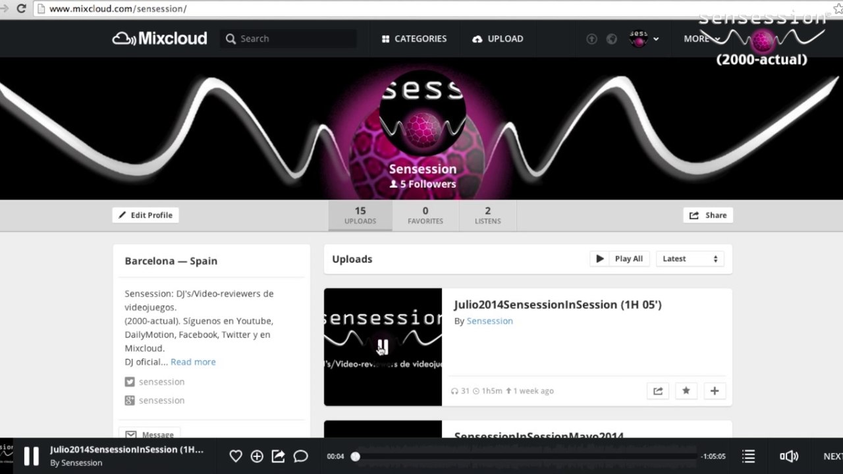Image resolution: width=843 pixels, height=474 pixels.
Task: Add Julio2014SensessionInSession upload with plus button
Action: pyautogui.click(x=715, y=391)
